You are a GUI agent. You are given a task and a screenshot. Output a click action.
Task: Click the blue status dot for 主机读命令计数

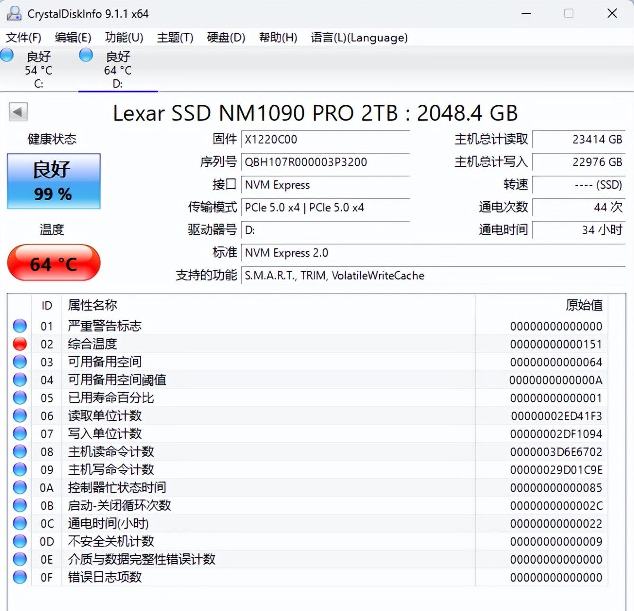20,451
